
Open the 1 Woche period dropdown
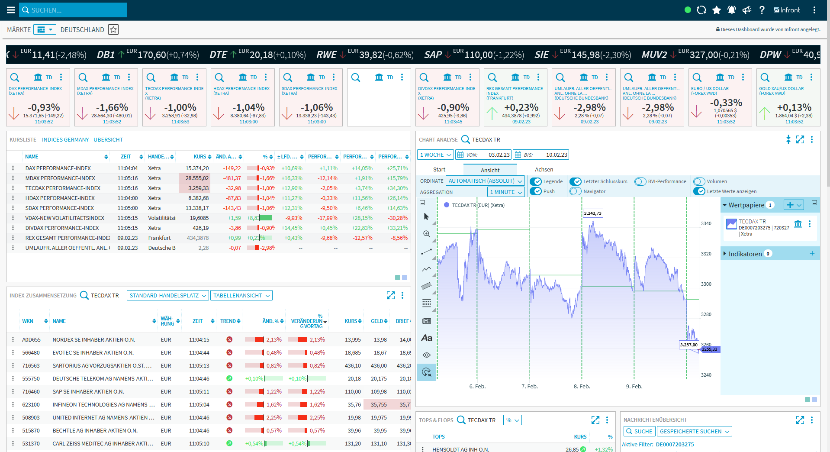click(435, 155)
